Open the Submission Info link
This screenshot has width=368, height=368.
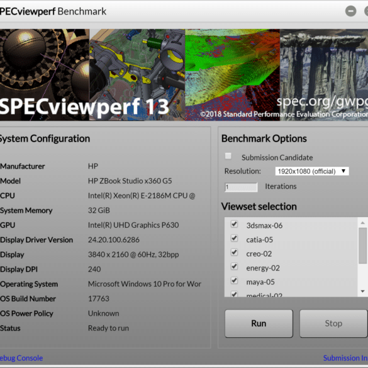coord(345,358)
